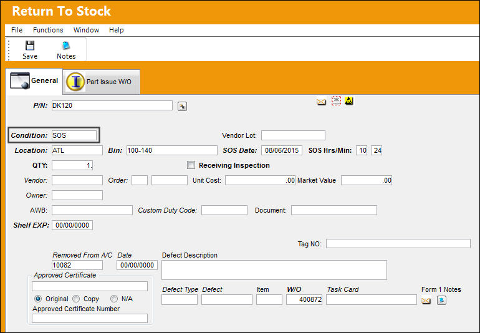Image resolution: width=480 pixels, height=333 pixels.
Task: Click the Bin field showing 100-140
Action: [172, 150]
